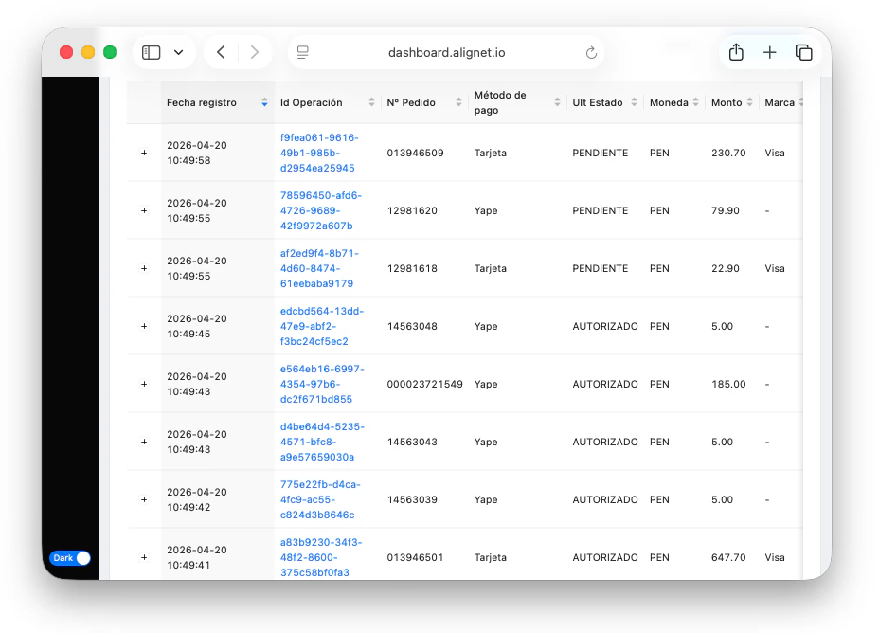Viewport: 879px width, 633px height.
Task: Open operation d4be64d4-5235-4571-bfc8-a9e57659030a
Action: [x=322, y=442]
